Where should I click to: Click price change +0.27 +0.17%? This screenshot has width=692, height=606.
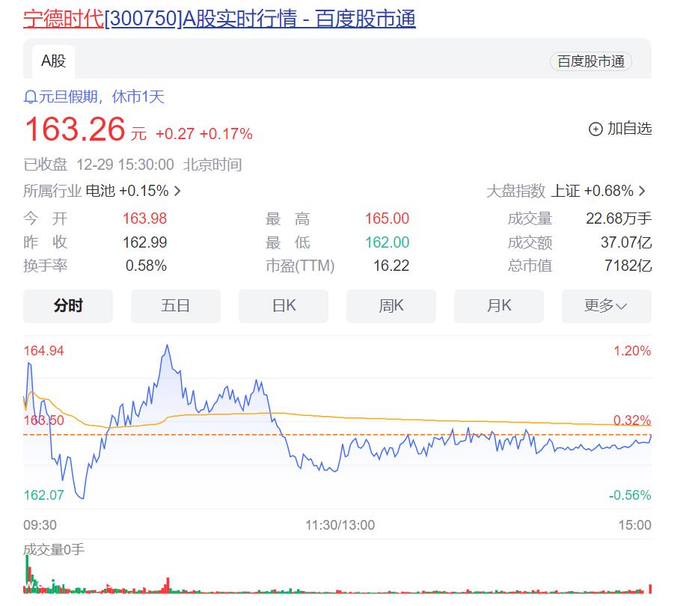[204, 134]
